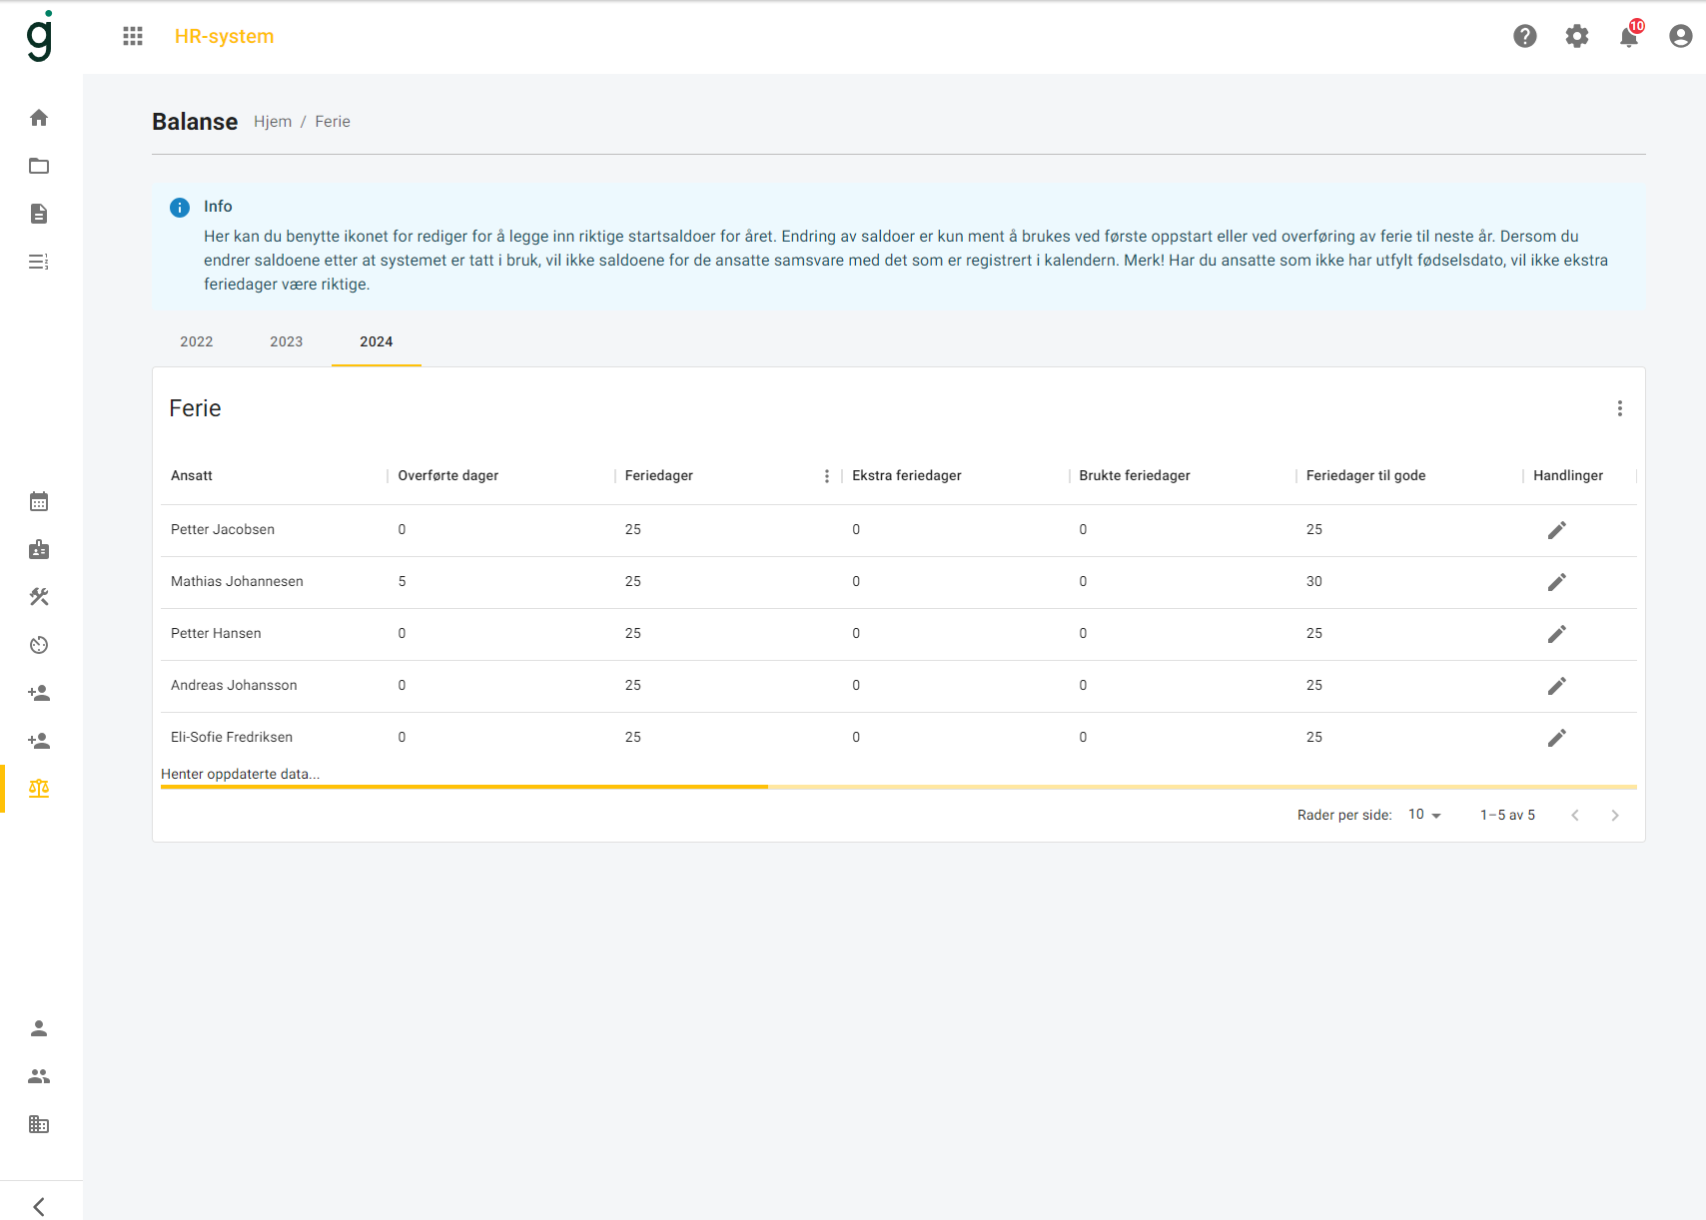Edit Mathias Johannesen's vacation balance
The image size is (1706, 1220).
point(1556,582)
